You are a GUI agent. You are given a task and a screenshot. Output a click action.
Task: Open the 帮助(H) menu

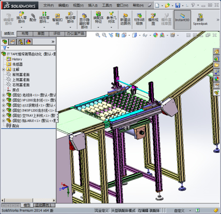pos(138,6)
